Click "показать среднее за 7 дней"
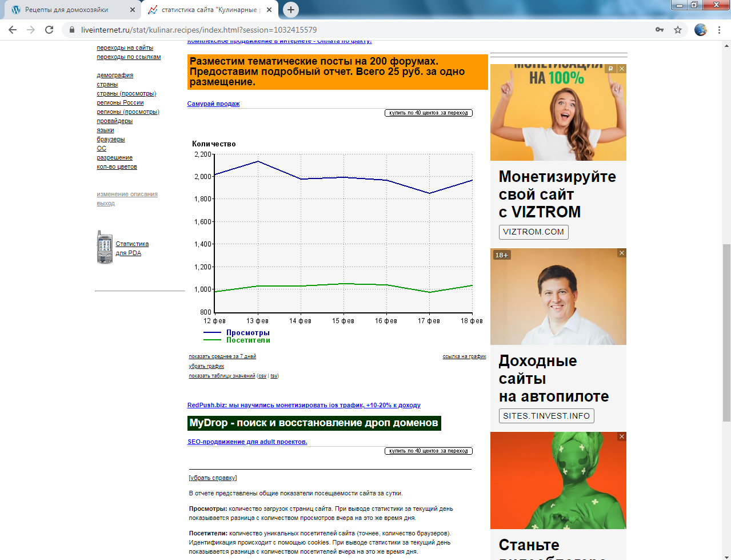 click(222, 356)
